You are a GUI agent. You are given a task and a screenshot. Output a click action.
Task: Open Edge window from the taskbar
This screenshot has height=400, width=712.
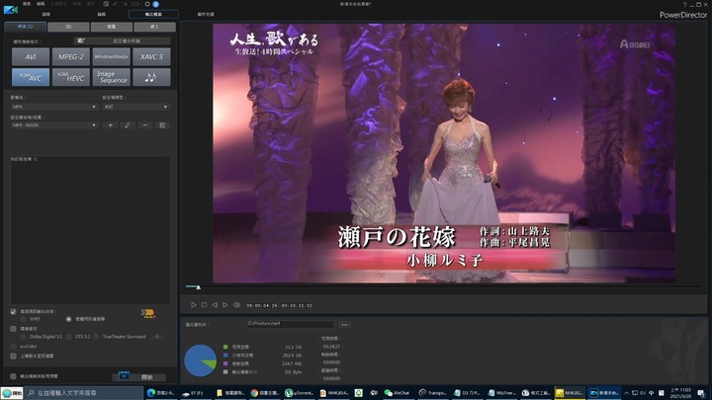[161, 393]
